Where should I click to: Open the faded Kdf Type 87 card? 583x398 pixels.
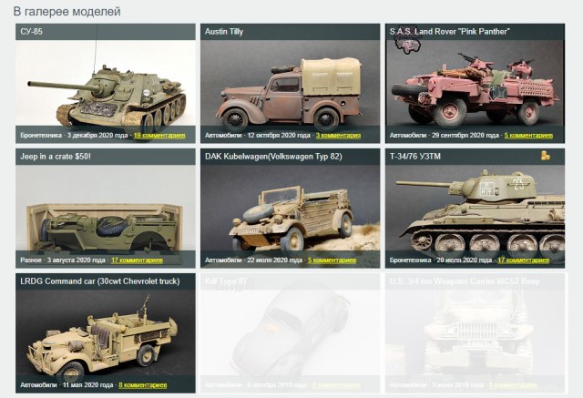pyautogui.click(x=290, y=333)
